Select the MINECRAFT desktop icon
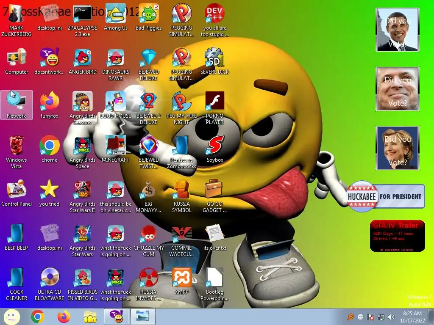Screen dimensions: 434x325 [x=115, y=149]
